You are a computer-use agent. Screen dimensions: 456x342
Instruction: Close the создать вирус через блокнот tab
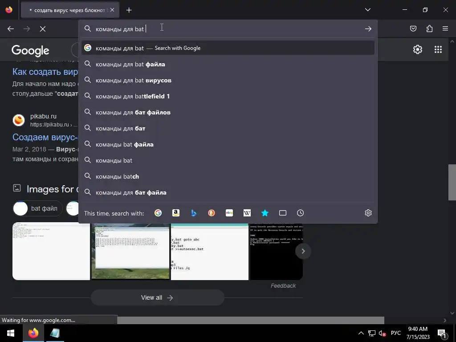[112, 10]
